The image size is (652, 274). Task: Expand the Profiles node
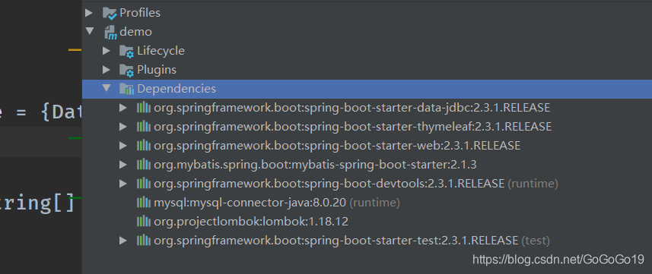click(x=88, y=13)
